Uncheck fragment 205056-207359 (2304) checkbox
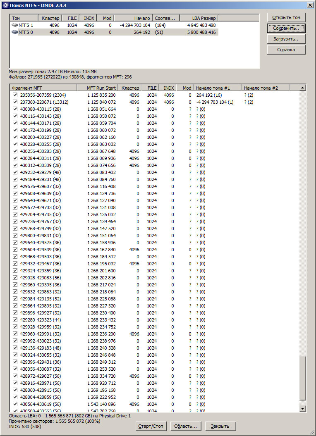Image resolution: width=316 pixels, height=436 pixels. [15, 95]
